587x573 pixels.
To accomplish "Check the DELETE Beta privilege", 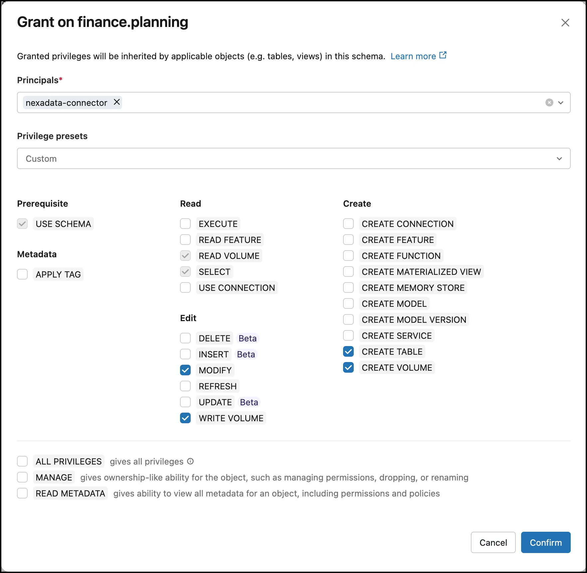I will click(185, 338).
